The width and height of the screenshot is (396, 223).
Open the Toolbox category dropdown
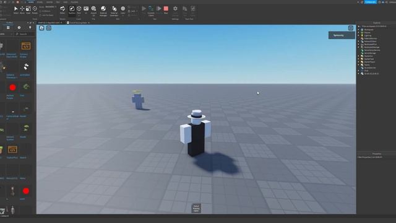point(6,34)
